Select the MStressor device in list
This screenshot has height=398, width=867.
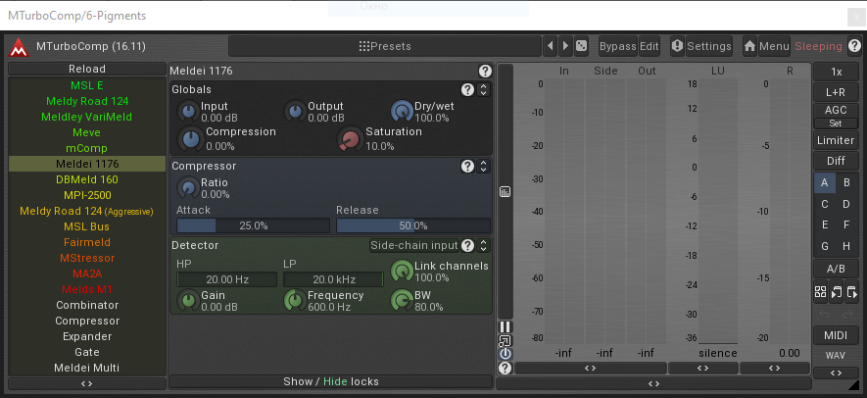click(x=87, y=258)
